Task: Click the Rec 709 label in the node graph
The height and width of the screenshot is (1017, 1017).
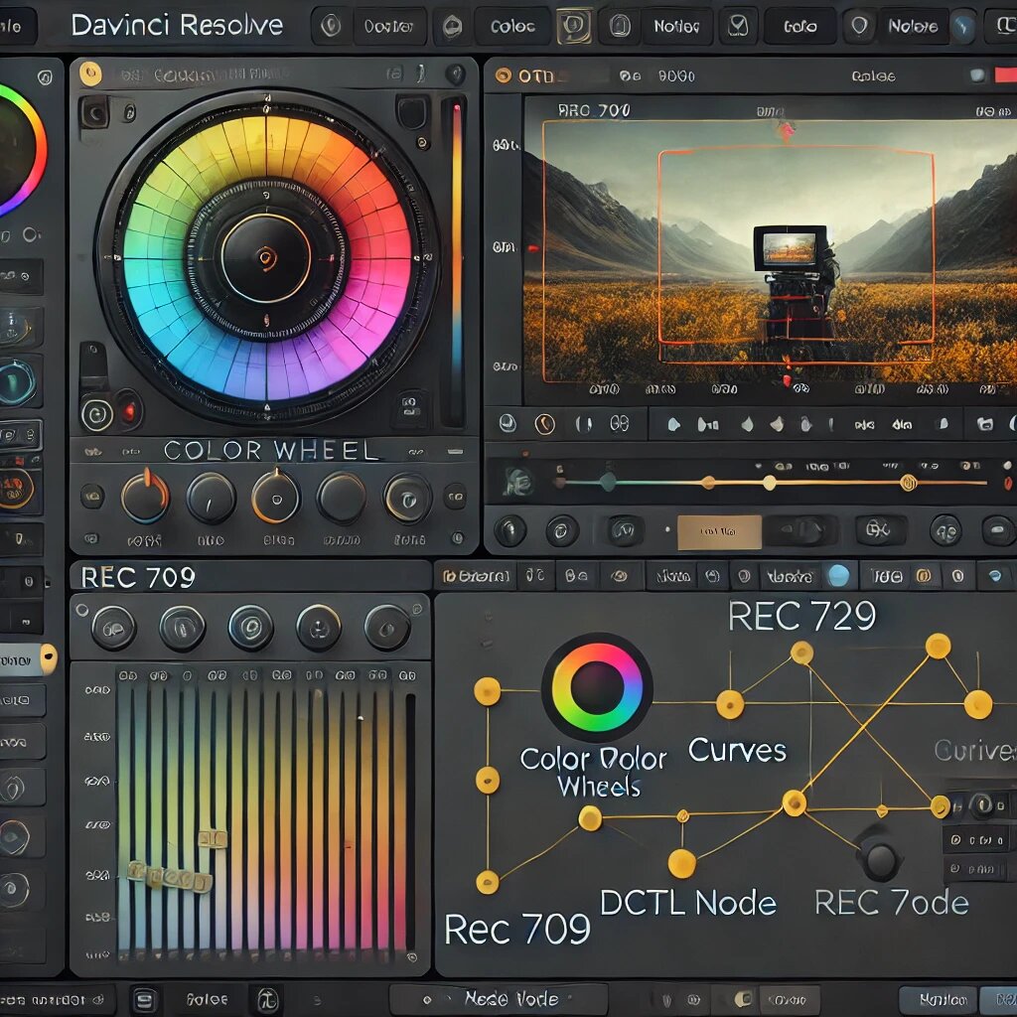Action: (x=516, y=929)
